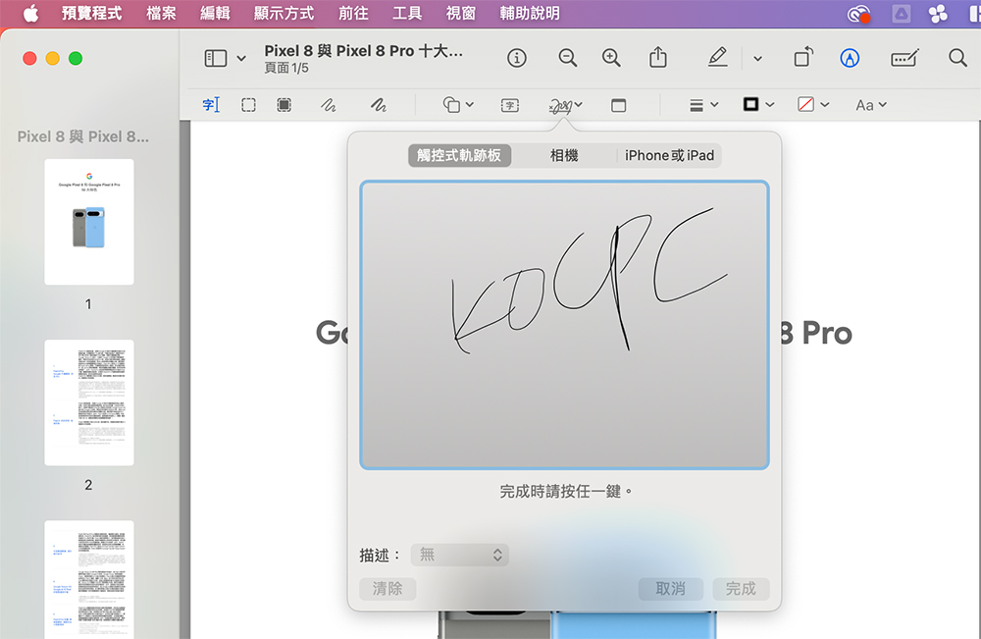Open the 前往 menu

pyautogui.click(x=353, y=13)
